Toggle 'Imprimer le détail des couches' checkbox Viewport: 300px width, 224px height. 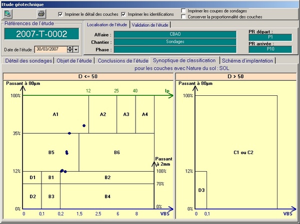[61, 14]
